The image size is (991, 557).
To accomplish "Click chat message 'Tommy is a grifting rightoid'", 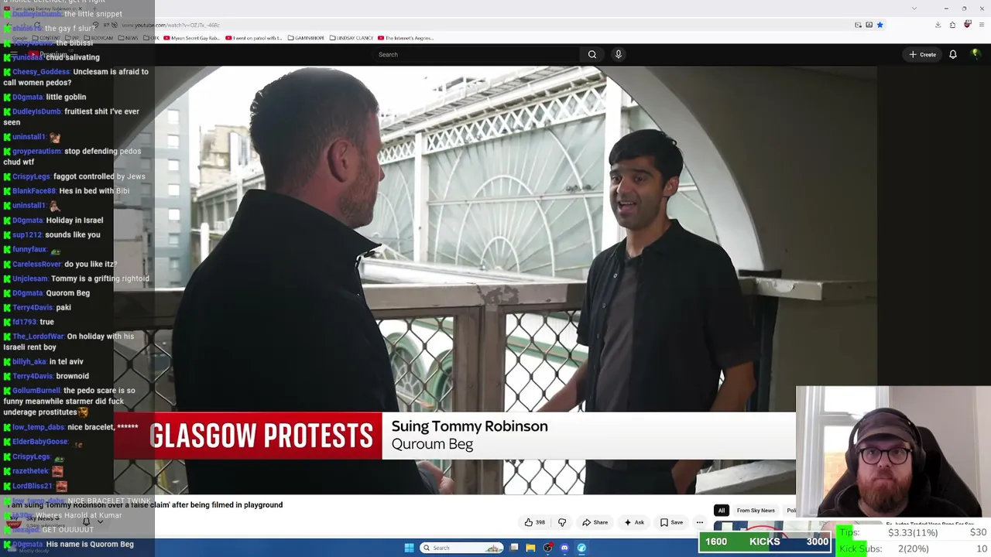I will (100, 278).
